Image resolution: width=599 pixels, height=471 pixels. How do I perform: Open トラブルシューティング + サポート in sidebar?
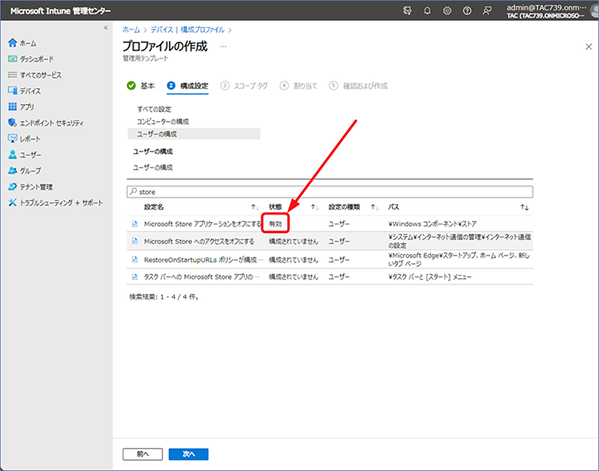point(55,203)
